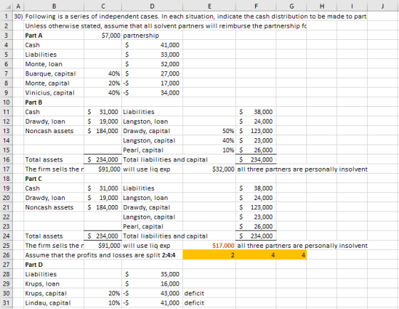Click the $7,000 partnership amount cell

(103, 36)
